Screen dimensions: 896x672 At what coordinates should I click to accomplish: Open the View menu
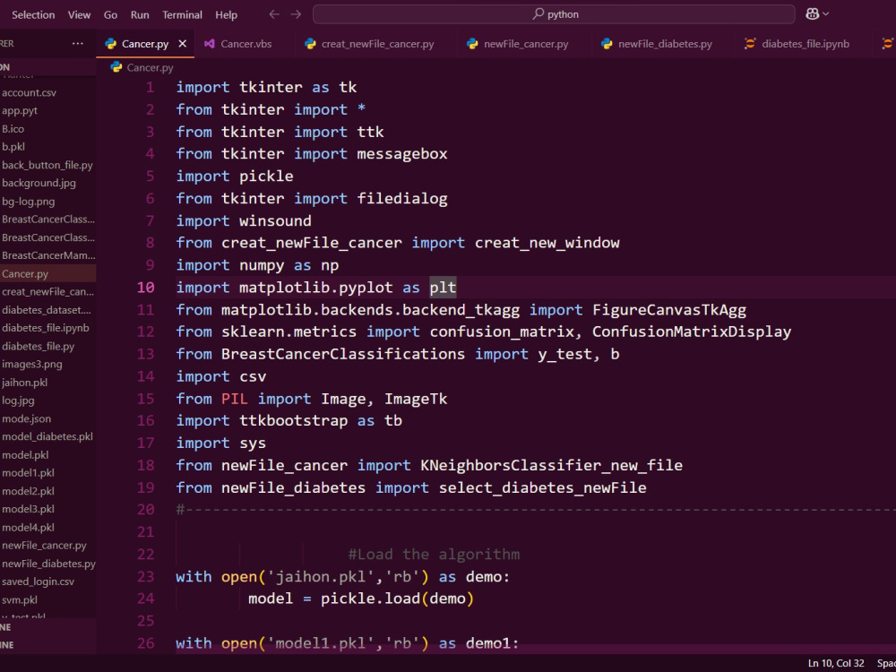tap(79, 15)
